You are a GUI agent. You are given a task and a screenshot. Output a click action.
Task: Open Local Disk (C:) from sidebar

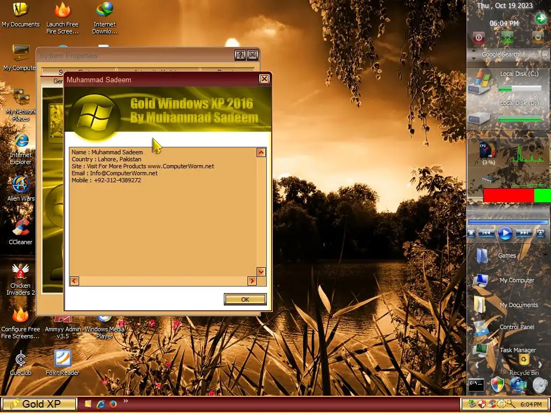(x=479, y=83)
